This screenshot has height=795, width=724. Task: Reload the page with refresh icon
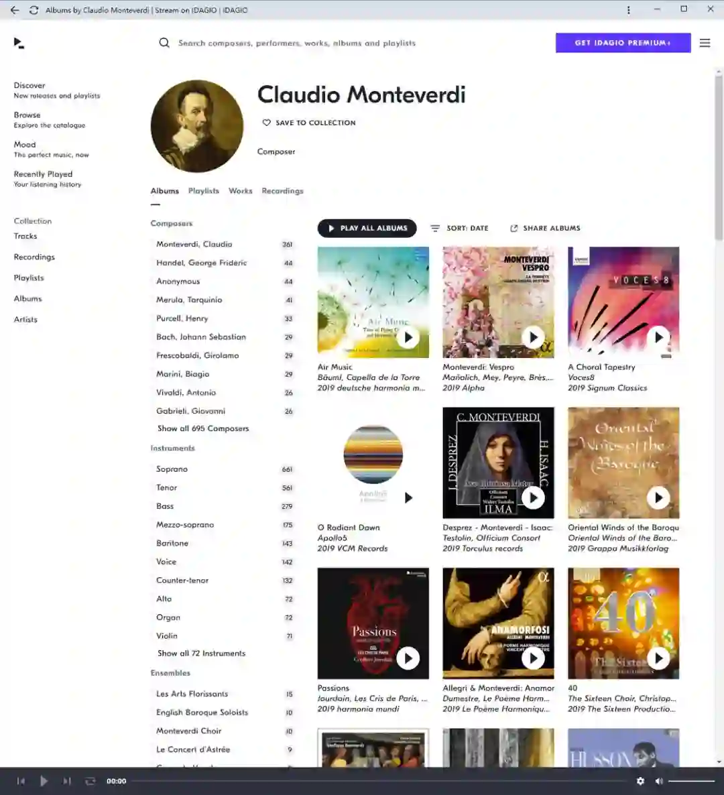34,10
